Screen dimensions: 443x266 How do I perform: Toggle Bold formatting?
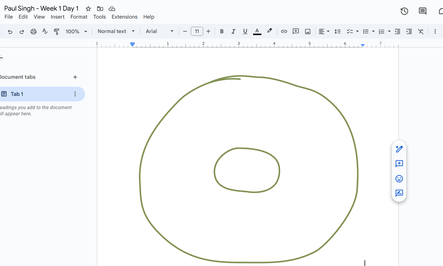tap(222, 32)
